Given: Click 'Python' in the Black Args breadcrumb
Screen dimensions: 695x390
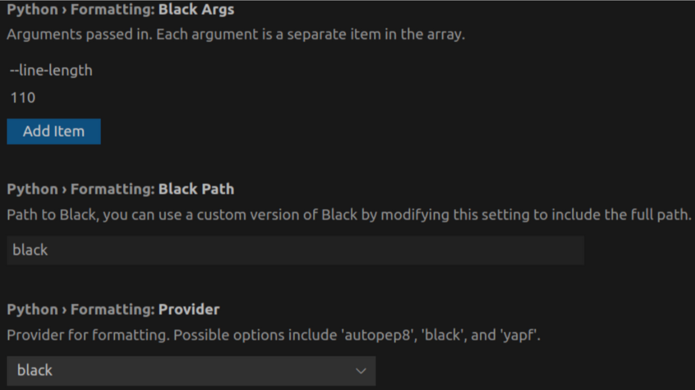Looking at the screenshot, I should [32, 9].
